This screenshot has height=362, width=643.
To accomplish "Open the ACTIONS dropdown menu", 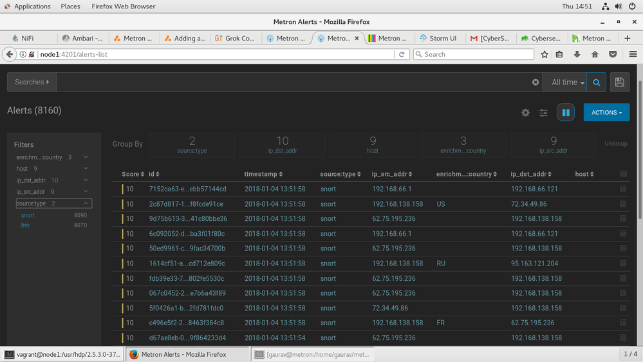I will (x=606, y=113).
